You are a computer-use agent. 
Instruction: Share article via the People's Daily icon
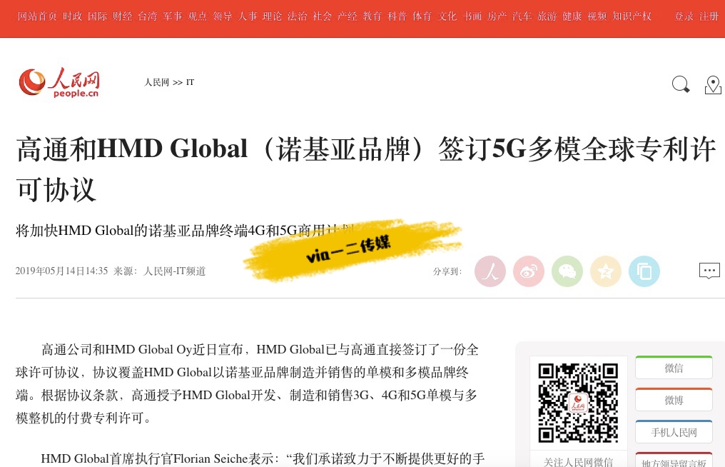coord(490,271)
